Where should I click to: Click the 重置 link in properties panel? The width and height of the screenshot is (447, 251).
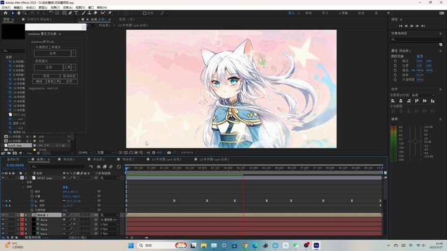pyautogui.click(x=420, y=56)
